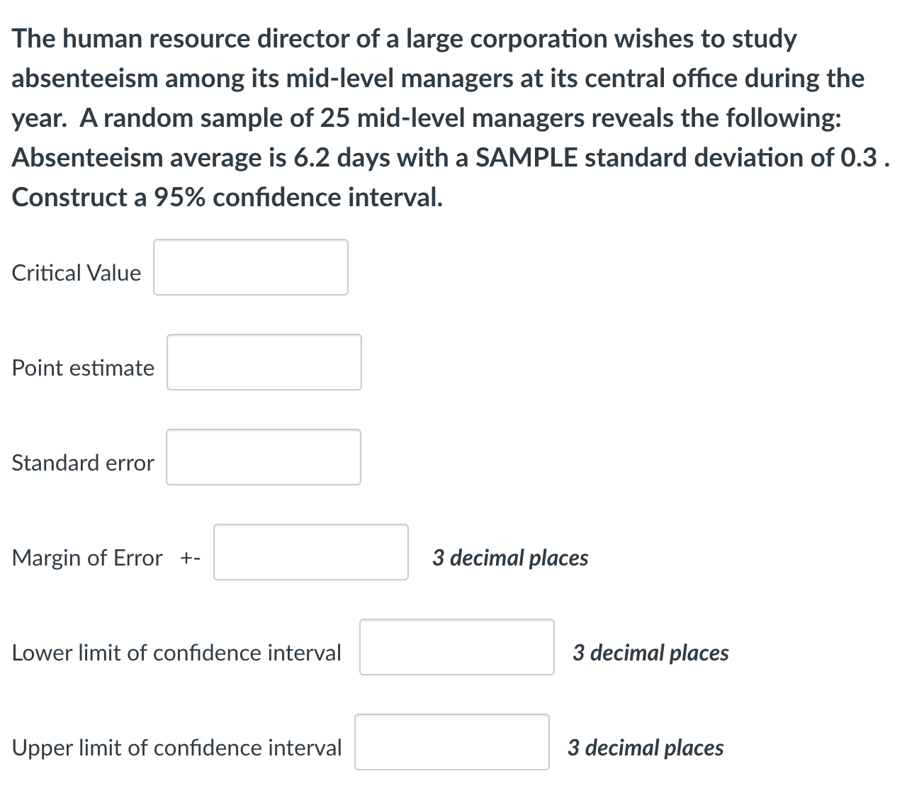
Task: Click the 'Upper limit of confidence interval' label
Action: 176,748
